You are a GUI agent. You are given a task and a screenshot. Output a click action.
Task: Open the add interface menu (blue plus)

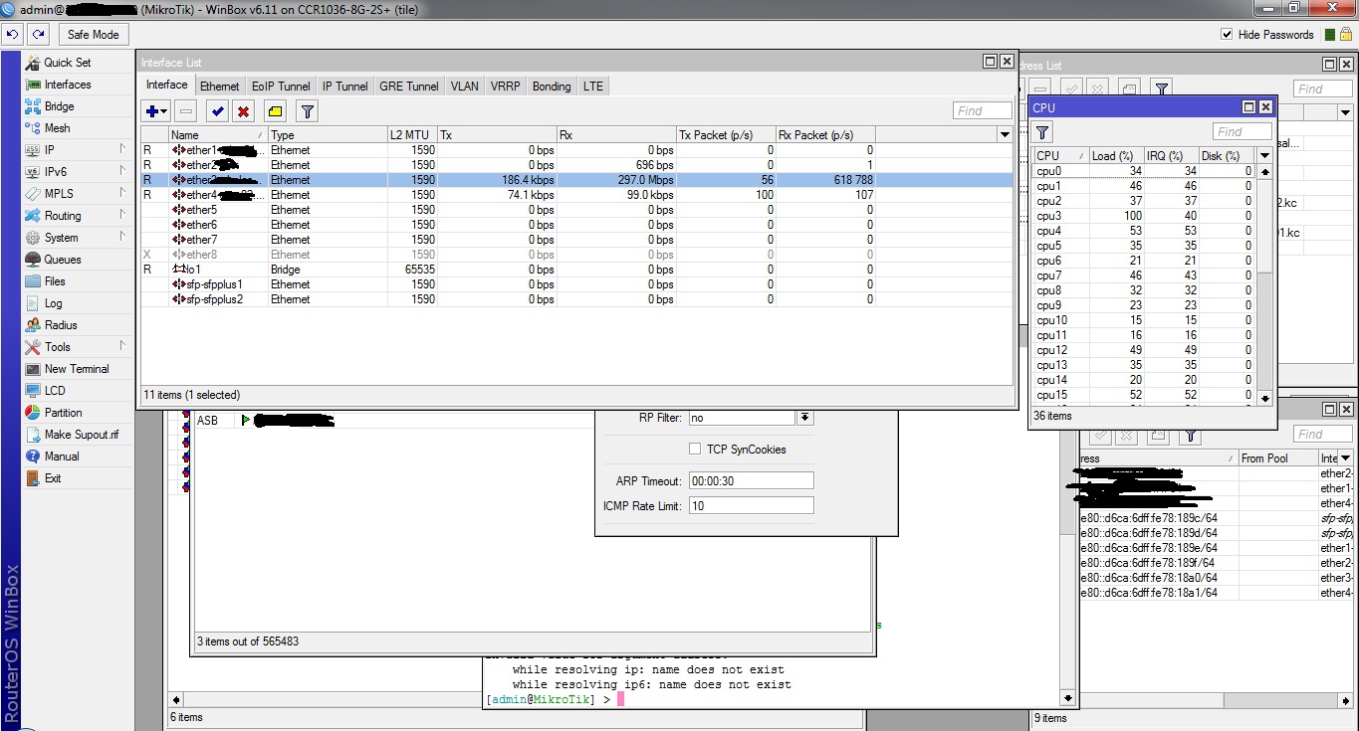pos(151,110)
